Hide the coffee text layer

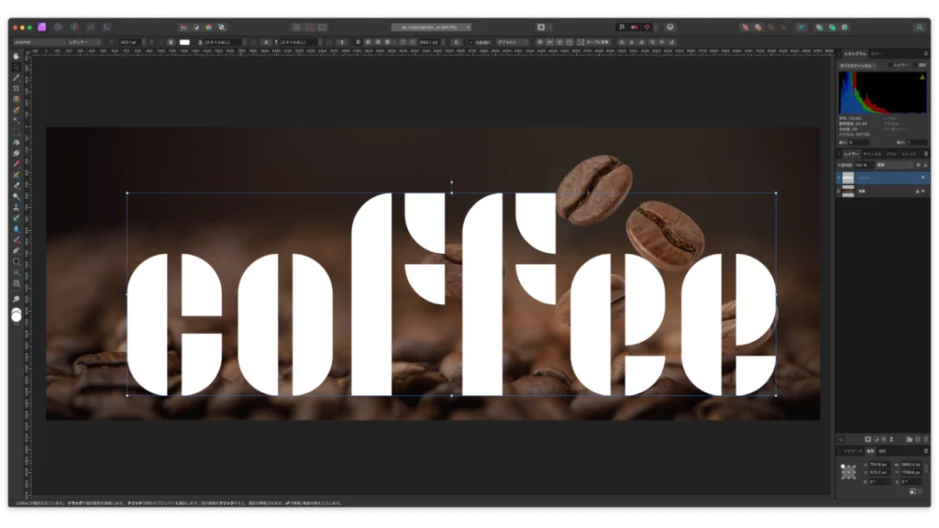(x=922, y=177)
